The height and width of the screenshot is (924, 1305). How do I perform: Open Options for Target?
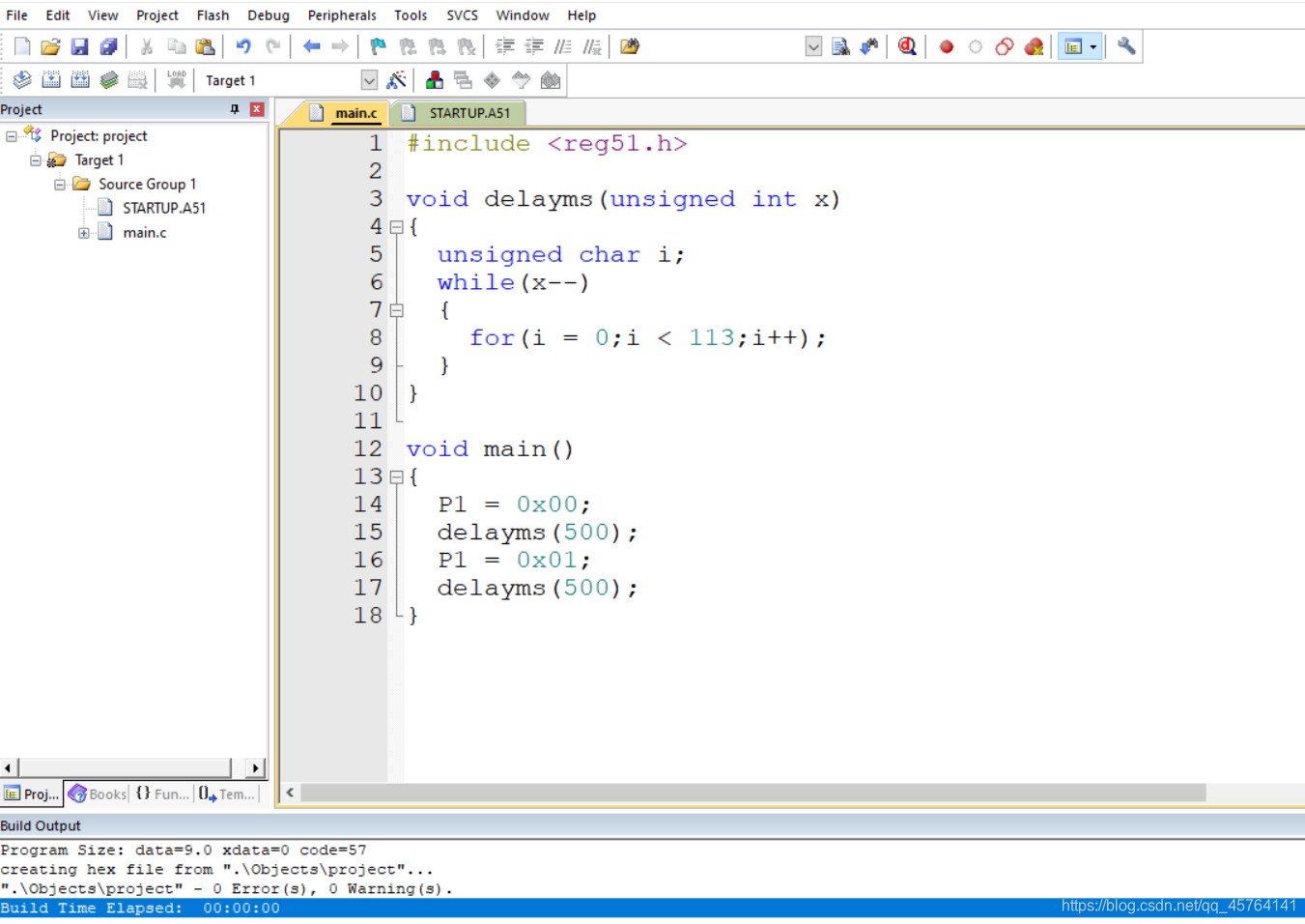tap(396, 80)
